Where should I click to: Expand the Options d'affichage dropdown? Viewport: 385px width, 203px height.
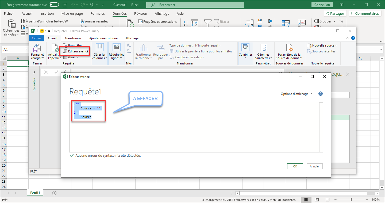point(296,94)
